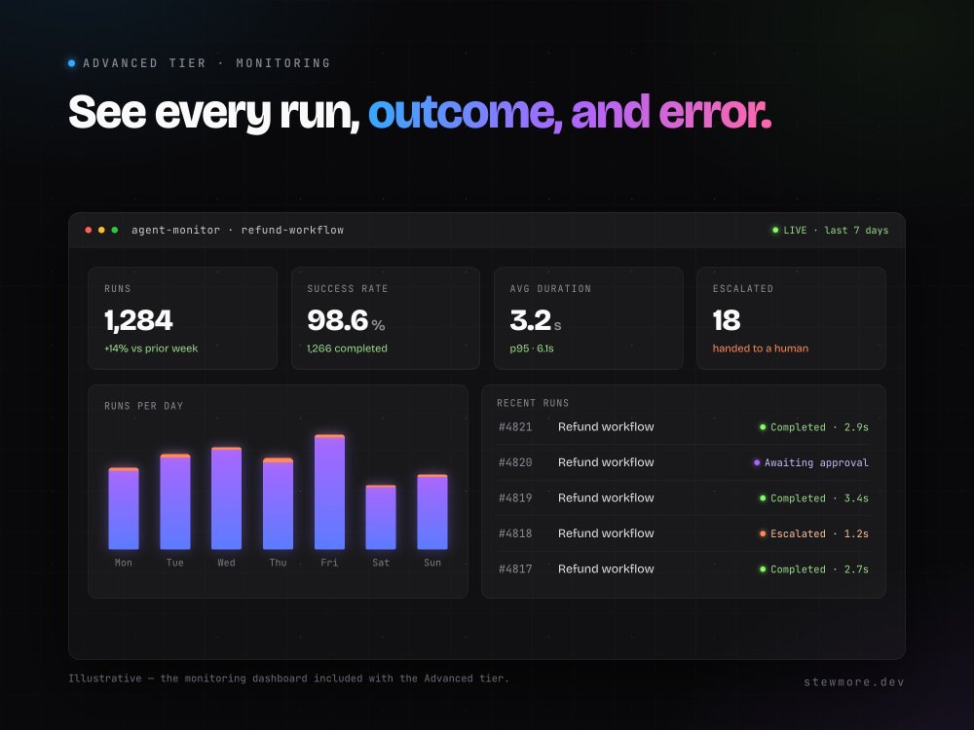This screenshot has width=974, height=730.
Task: Click the yellow minimize dot
Action: pos(102,231)
